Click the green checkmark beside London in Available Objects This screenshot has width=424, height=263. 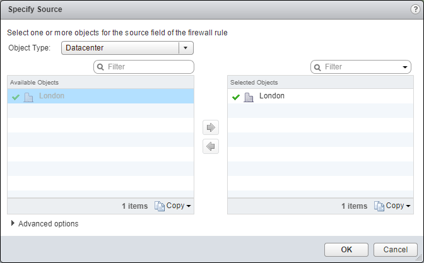[x=16, y=96]
